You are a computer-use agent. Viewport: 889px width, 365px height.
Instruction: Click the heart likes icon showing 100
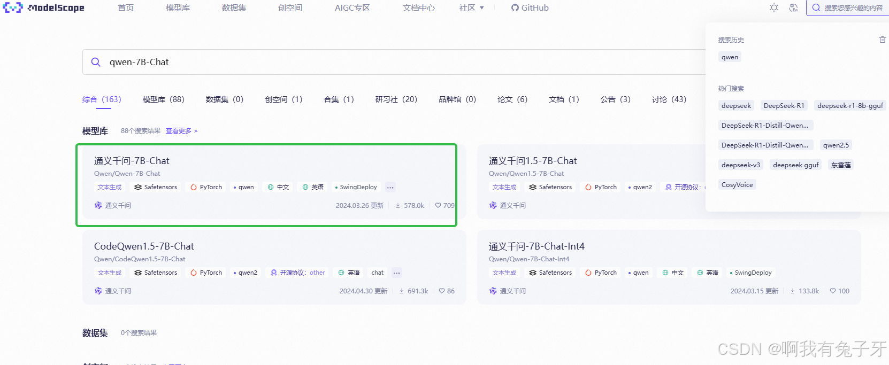pos(833,291)
